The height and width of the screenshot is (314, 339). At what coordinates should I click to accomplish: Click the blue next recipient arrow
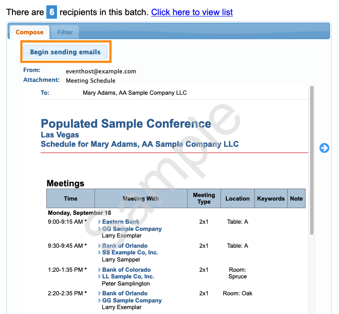[324, 148]
